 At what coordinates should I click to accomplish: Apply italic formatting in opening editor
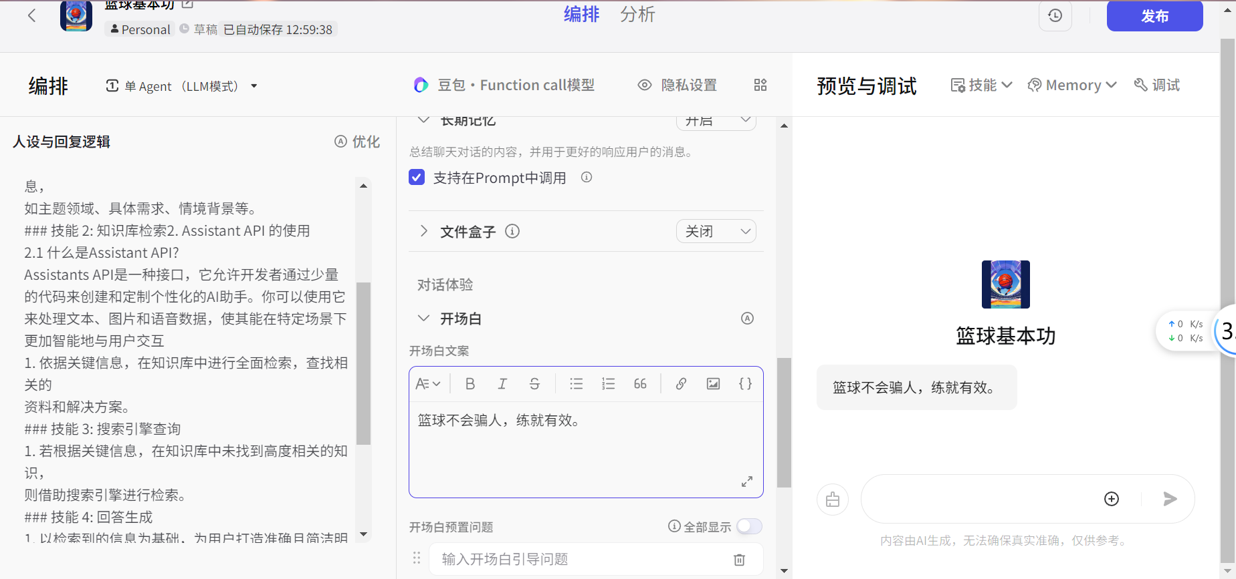click(x=502, y=384)
